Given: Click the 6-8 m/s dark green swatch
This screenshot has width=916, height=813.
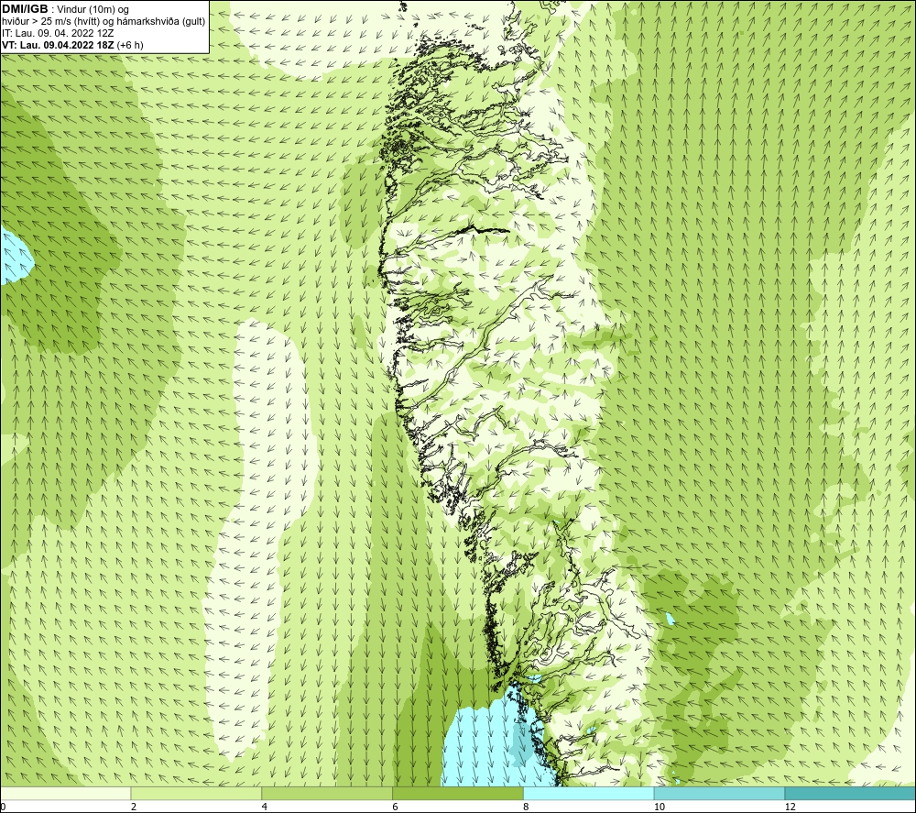Looking at the screenshot, I should coord(458,793).
